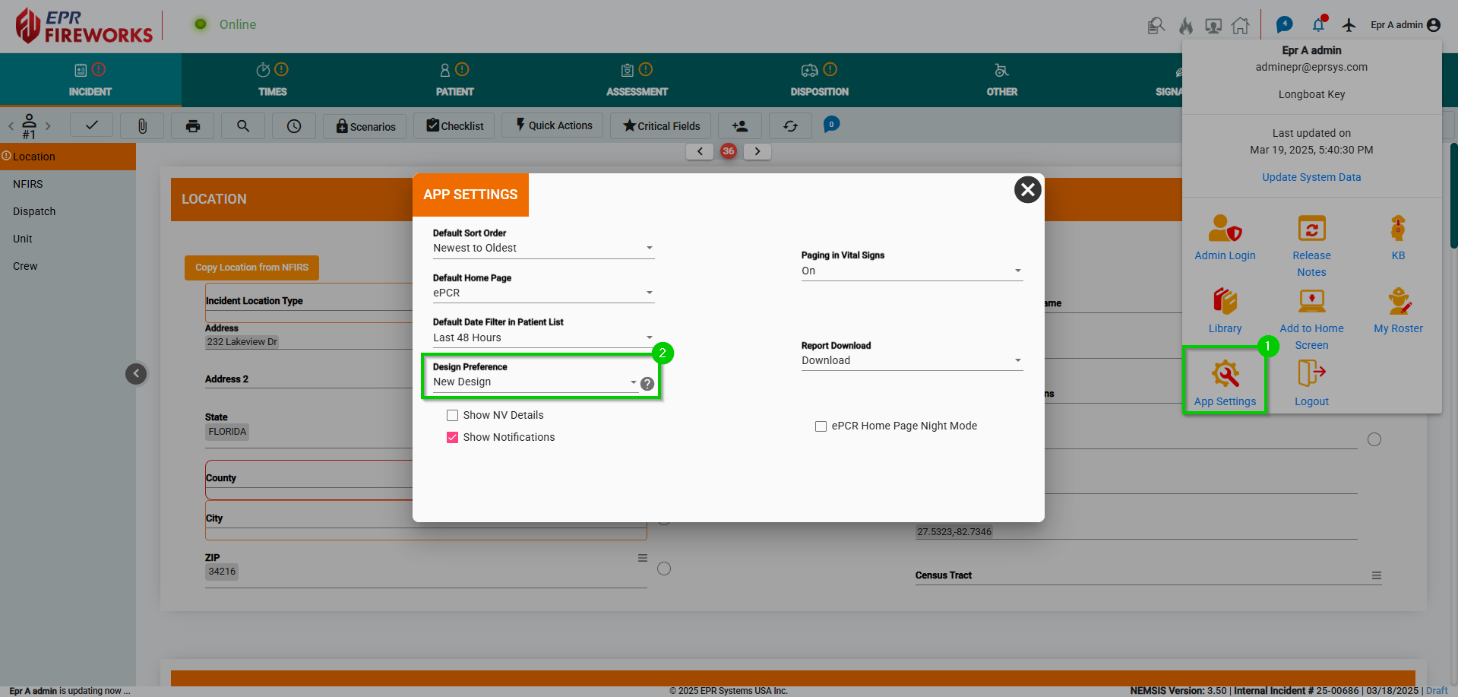
Task: Open the Paging in Vital Signs dropdown
Action: coord(912,271)
